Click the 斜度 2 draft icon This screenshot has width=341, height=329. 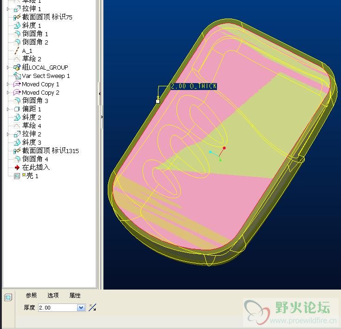coord(17,117)
